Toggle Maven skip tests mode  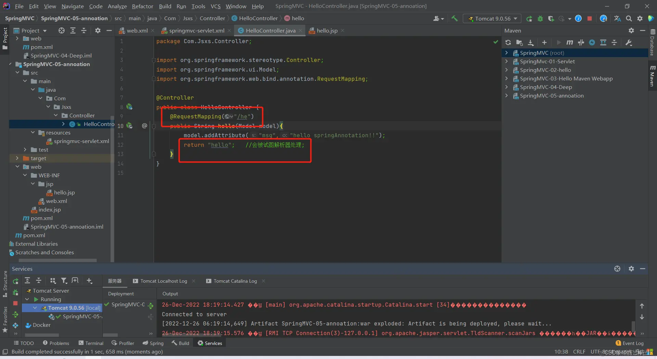(x=592, y=42)
